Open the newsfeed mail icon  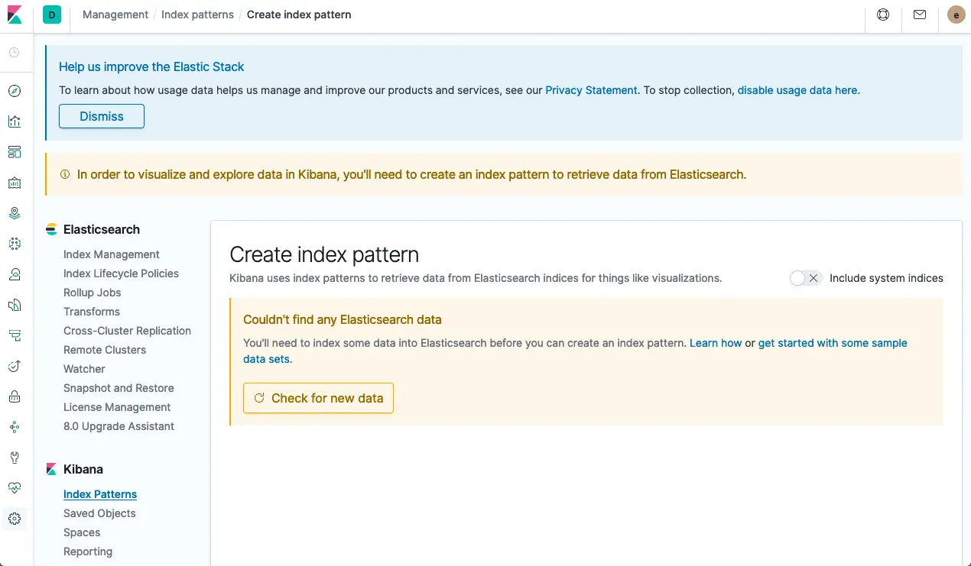point(920,15)
